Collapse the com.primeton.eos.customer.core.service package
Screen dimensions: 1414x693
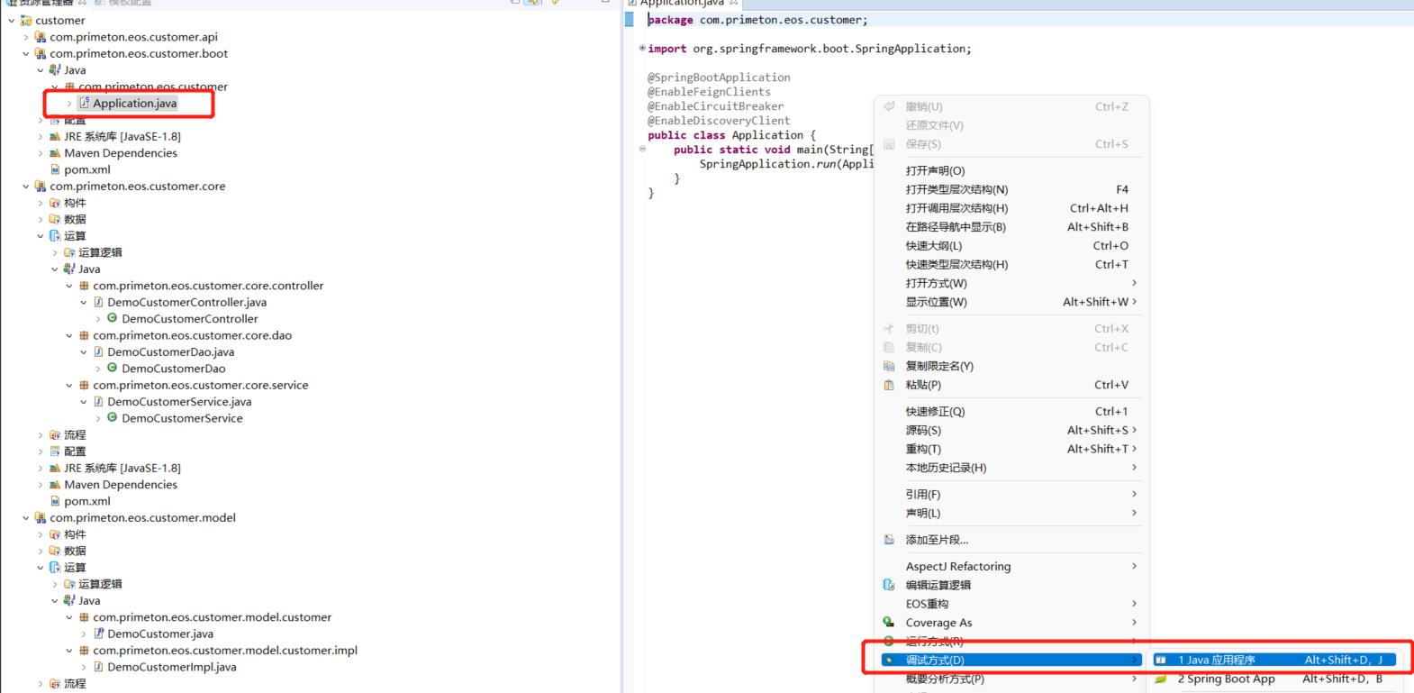(x=69, y=385)
